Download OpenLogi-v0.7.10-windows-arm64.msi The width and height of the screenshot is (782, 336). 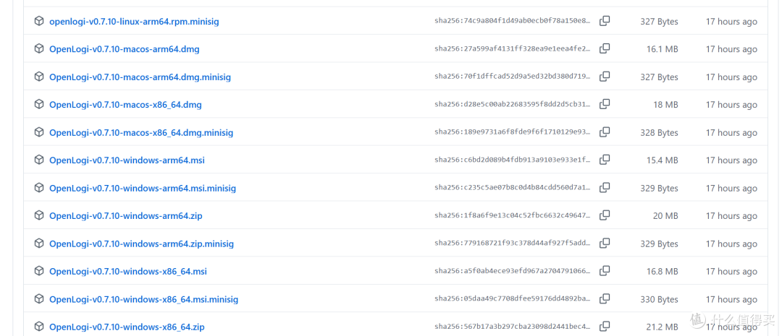coord(127,160)
